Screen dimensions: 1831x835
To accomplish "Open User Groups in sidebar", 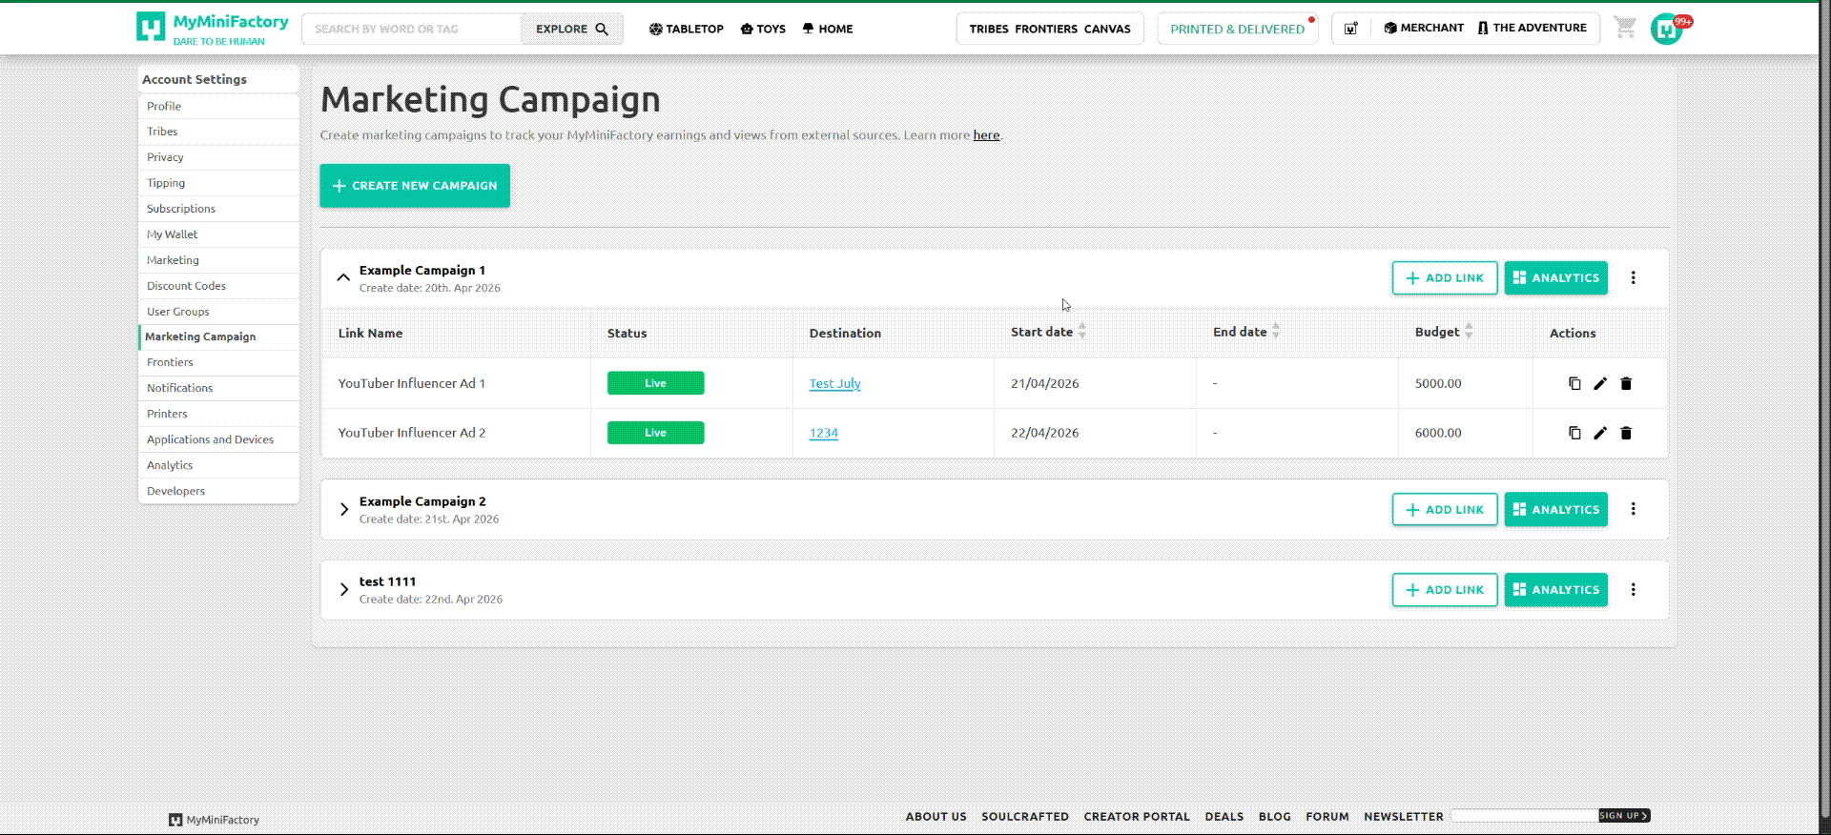I will click(x=218, y=312).
